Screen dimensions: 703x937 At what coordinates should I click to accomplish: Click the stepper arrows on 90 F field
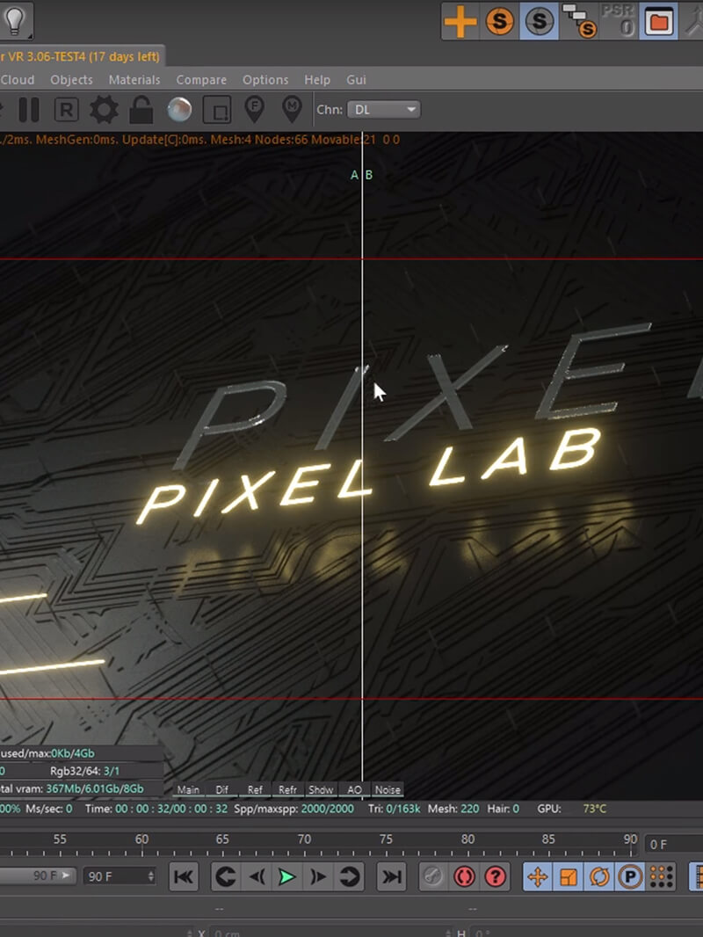(150, 876)
